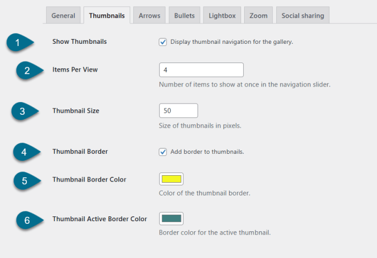This screenshot has height=258, width=377.
Task: Click the numbered marker 6 callout
Action: (29, 221)
